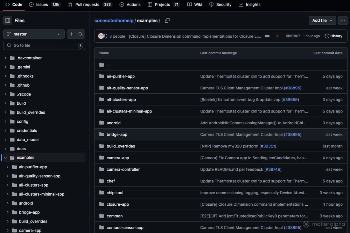350x233 pixels.
Task: Collapse the examples folder in the sidebar
Action: (x=5, y=158)
